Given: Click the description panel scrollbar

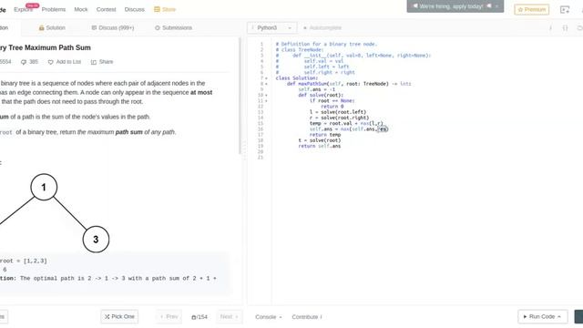Looking at the screenshot, I should point(240,96).
